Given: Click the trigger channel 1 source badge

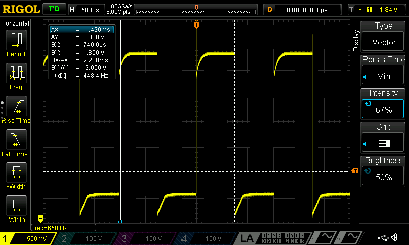Looking at the screenshot, I should (x=369, y=10).
